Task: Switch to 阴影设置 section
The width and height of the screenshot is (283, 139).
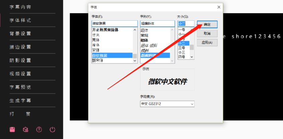Action: [20, 60]
